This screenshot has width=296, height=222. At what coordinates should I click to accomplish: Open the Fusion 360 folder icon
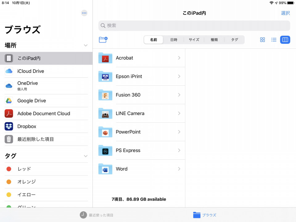105,95
